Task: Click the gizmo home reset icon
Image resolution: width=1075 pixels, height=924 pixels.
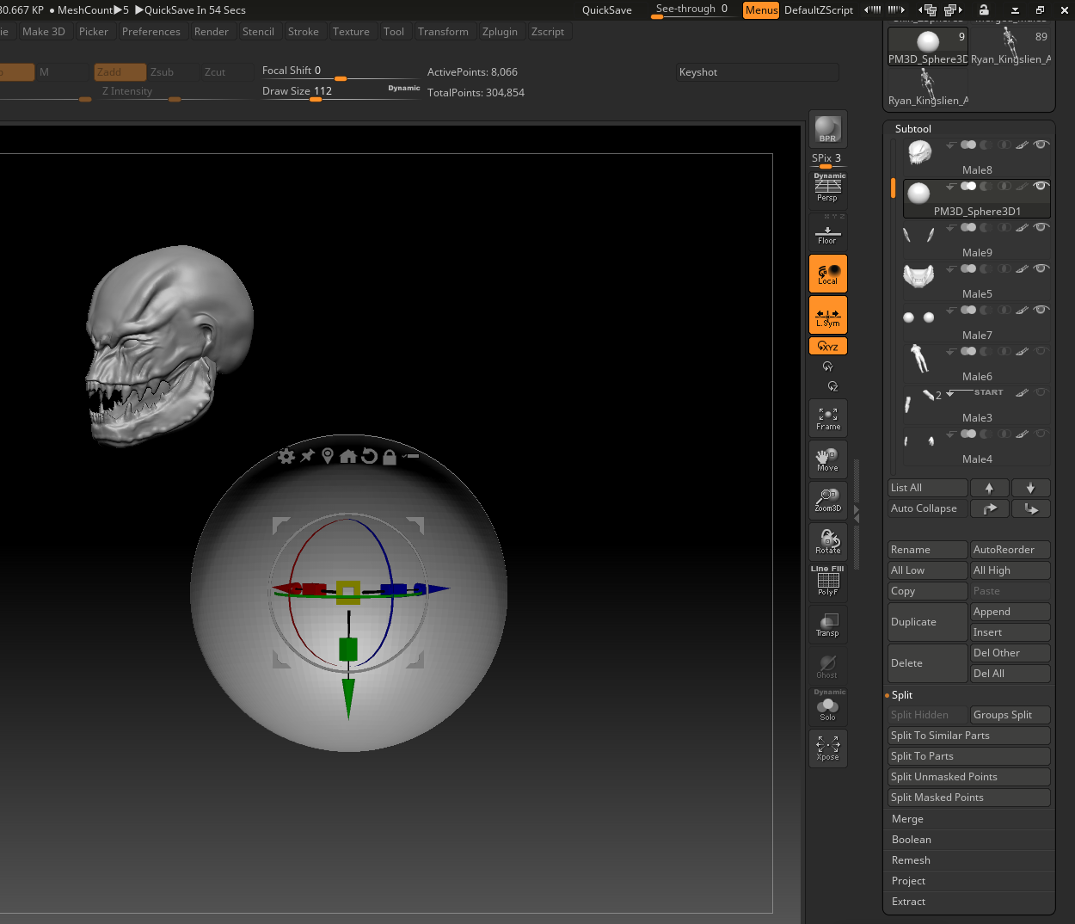Action: click(348, 456)
